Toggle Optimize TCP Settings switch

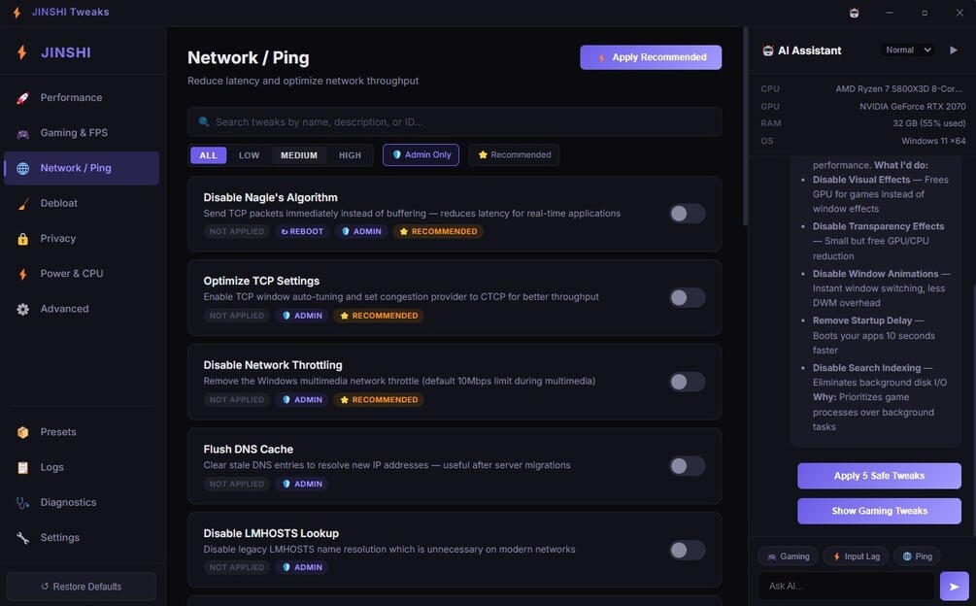point(687,298)
